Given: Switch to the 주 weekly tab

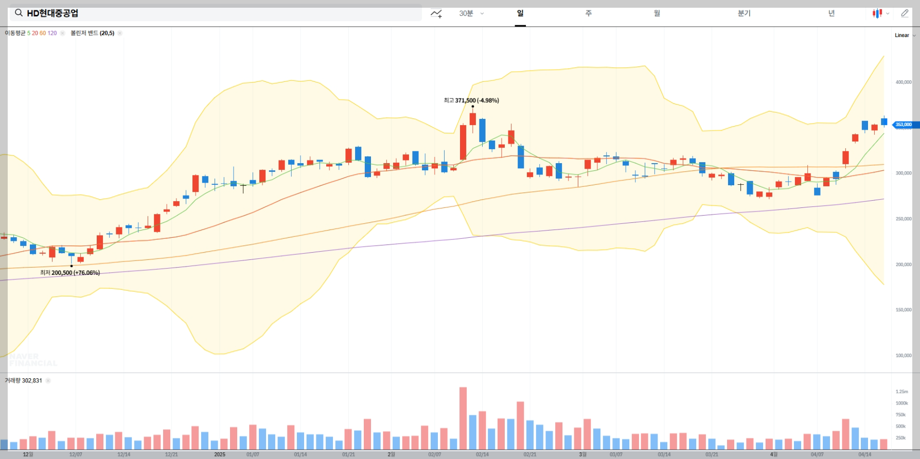Looking at the screenshot, I should pos(589,13).
